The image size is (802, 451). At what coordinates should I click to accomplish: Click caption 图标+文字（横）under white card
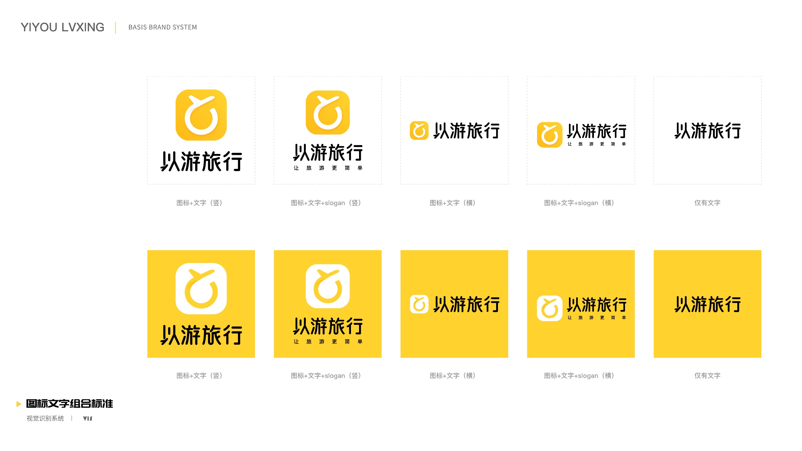[452, 203]
